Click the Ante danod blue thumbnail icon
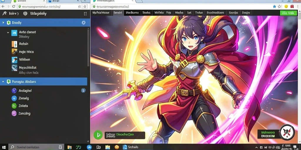The width and height of the screenshot is (301, 150). pyautogui.click(x=14, y=33)
